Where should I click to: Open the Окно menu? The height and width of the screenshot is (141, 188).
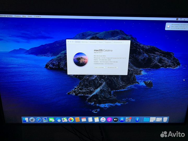click(x=30, y=16)
